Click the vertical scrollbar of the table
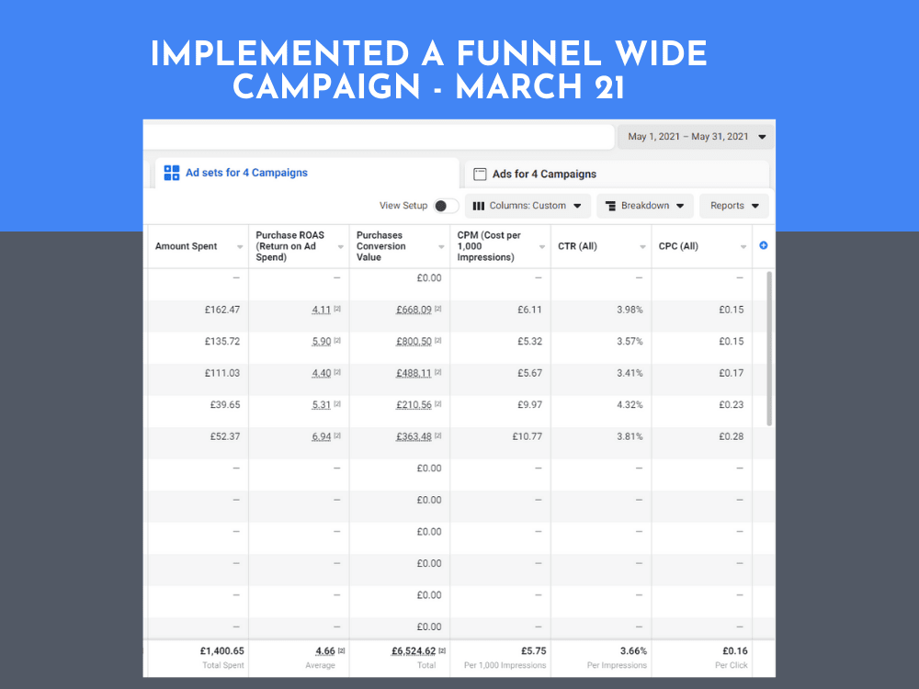Screen dimensions: 919x689 [769, 349]
